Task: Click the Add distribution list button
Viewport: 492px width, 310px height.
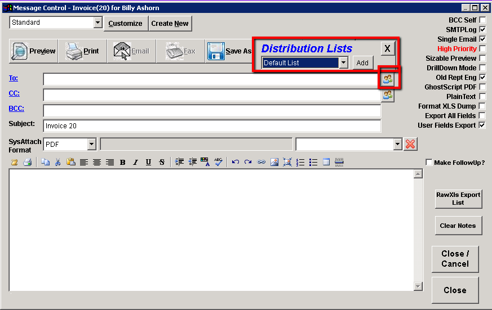Action: point(362,62)
